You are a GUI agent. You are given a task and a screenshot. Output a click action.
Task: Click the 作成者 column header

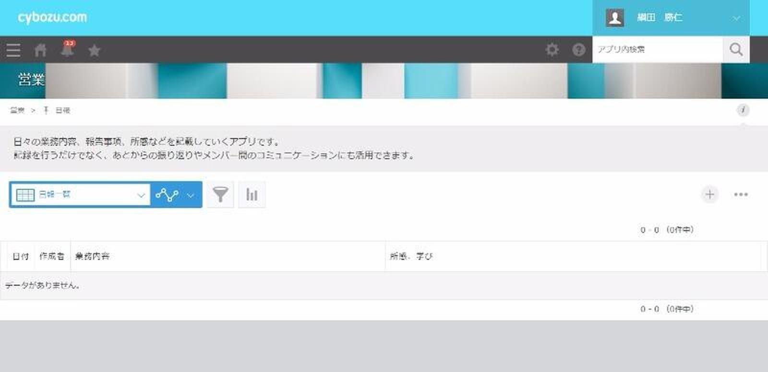click(x=52, y=256)
